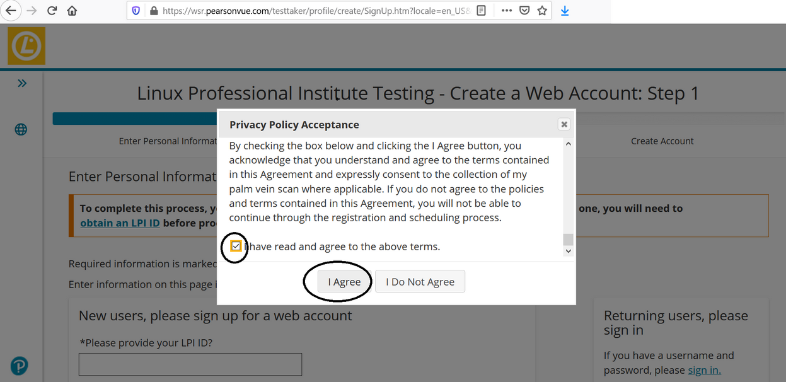Viewport: 786px width, 382px height.
Task: Click the blue registration progress bar
Action: pyautogui.click(x=136, y=119)
